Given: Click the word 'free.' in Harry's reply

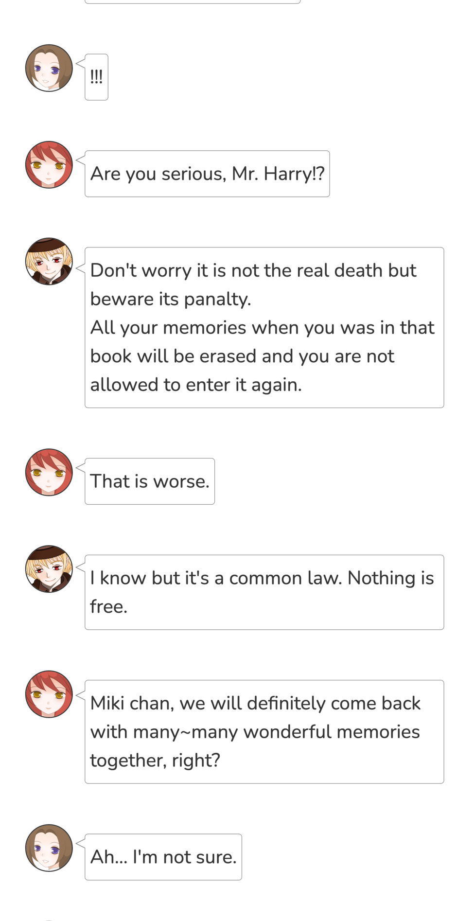Looking at the screenshot, I should coord(108,607).
